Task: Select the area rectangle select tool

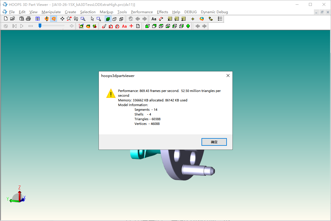Action: [99, 19]
